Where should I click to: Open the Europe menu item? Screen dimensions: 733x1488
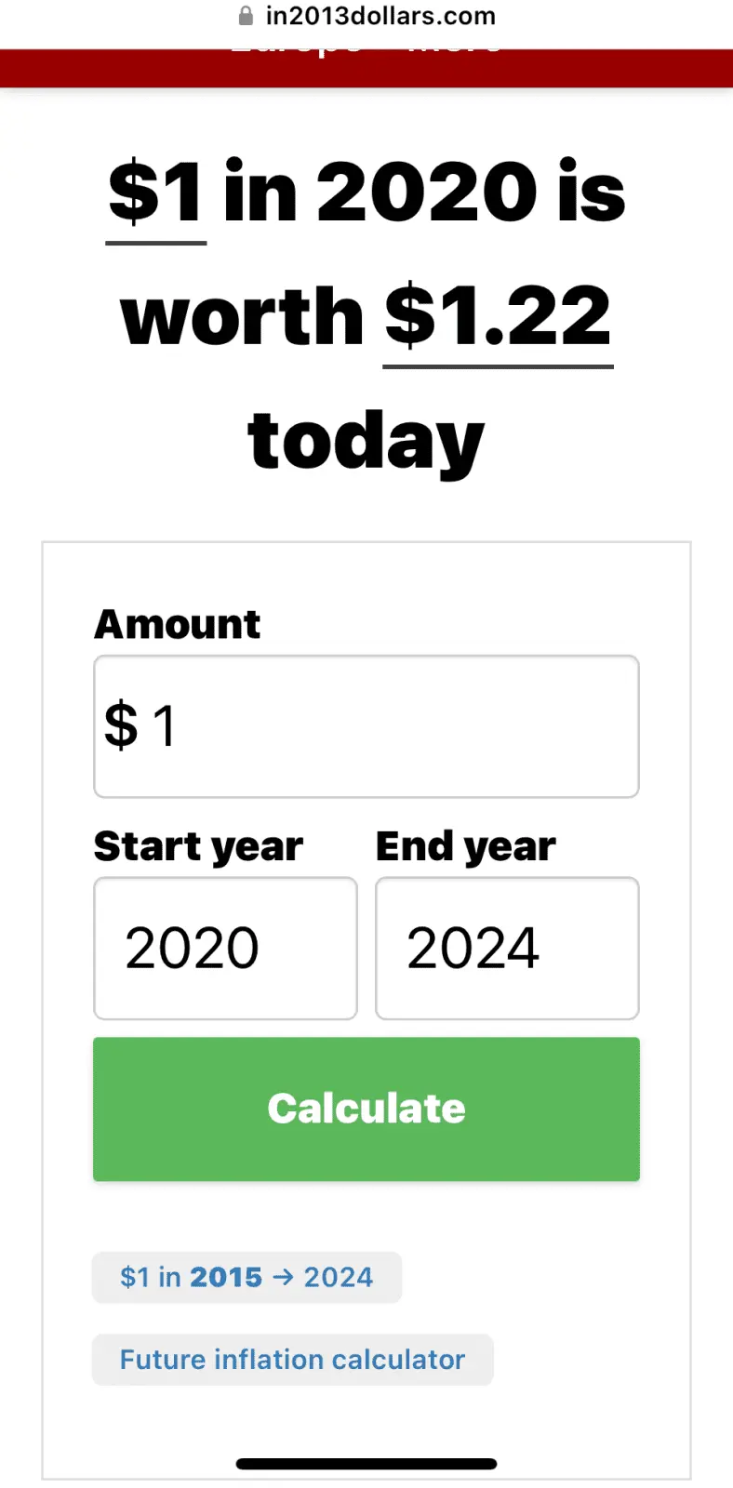(296, 48)
